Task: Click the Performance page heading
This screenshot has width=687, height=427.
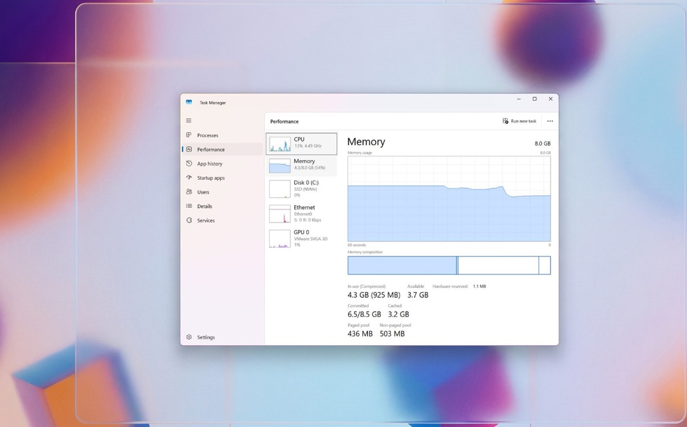Action: tap(284, 122)
